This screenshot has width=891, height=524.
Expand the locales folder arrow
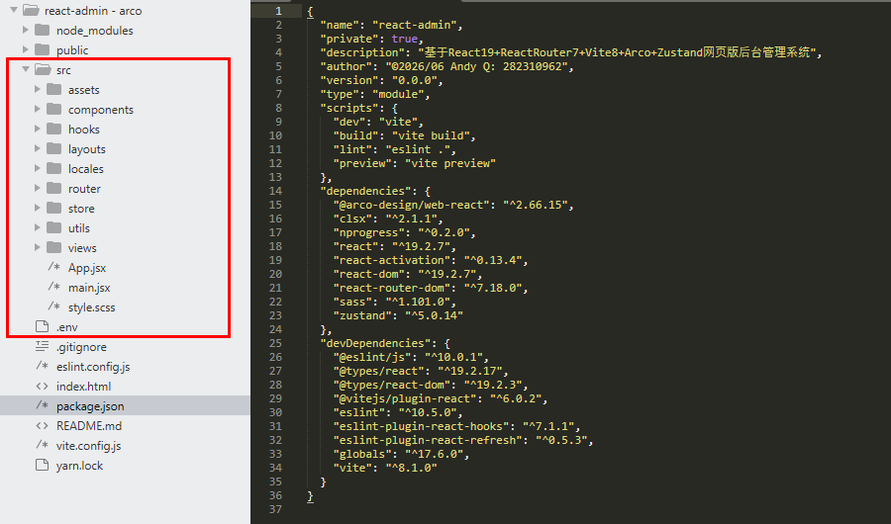(x=38, y=169)
